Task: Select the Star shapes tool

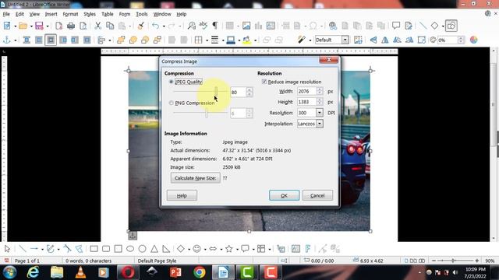Action: tap(228, 249)
